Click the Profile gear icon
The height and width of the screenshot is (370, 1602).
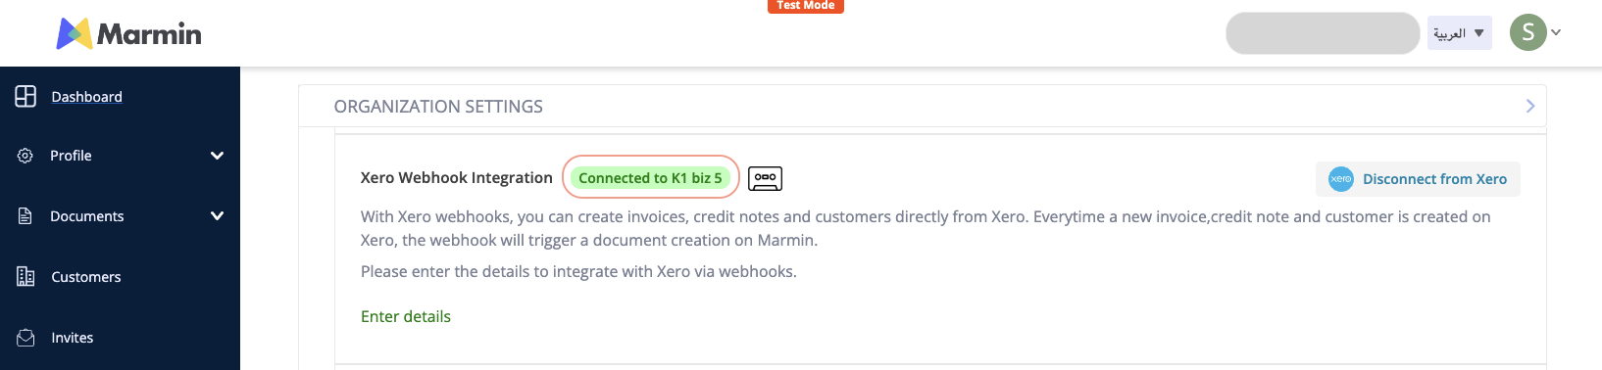25,156
